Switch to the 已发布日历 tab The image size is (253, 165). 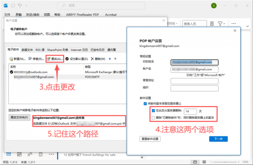[x=97, y=50]
